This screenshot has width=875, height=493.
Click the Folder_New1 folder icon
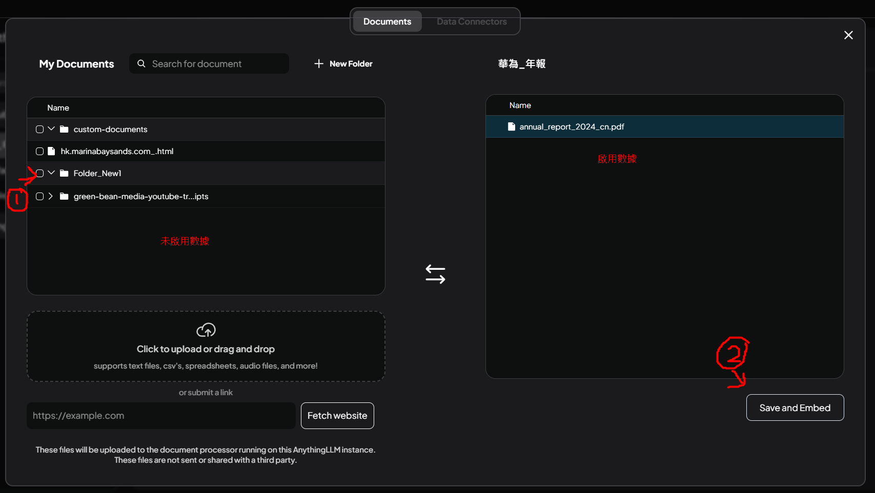tap(64, 173)
